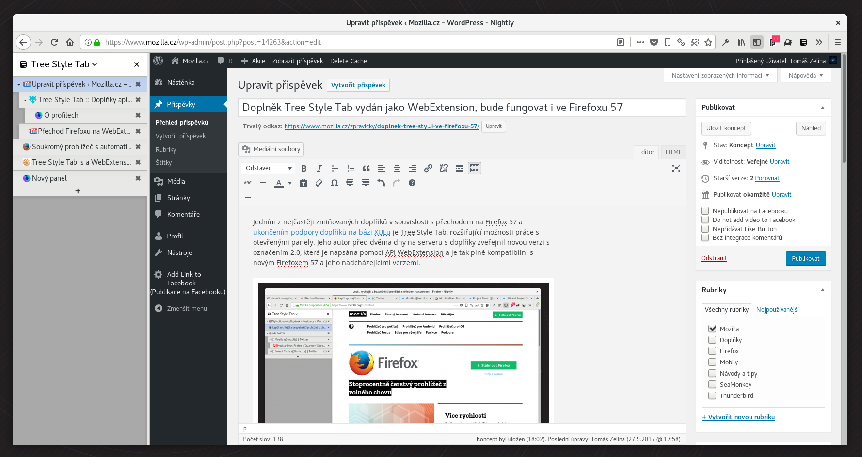
Task: Switch to the HTML editor tab
Action: (673, 152)
